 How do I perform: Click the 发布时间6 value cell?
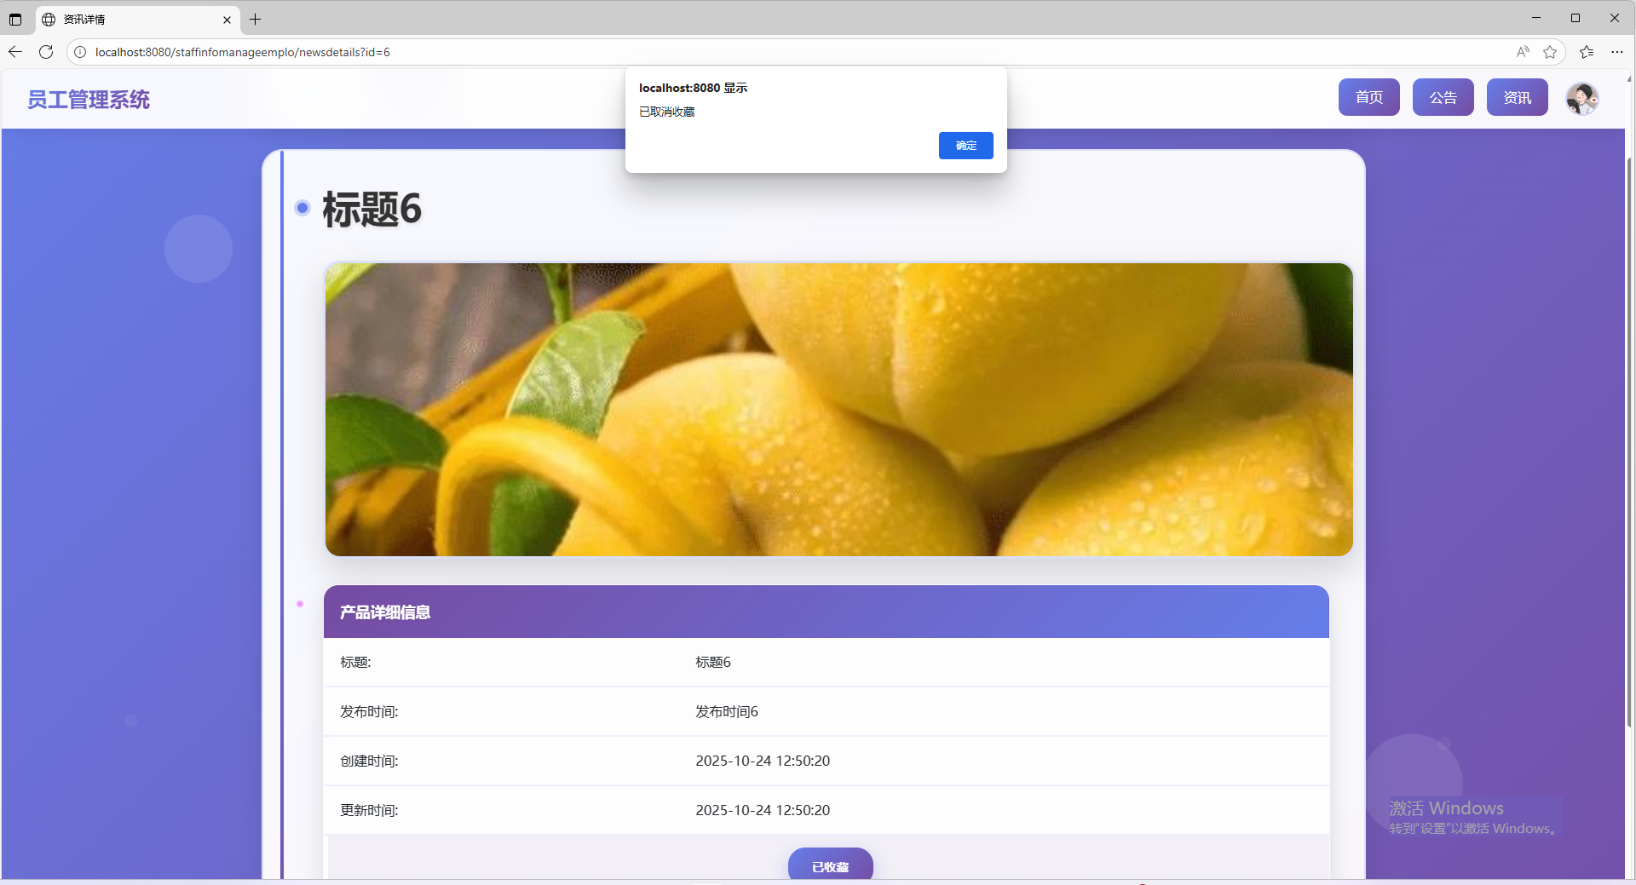click(726, 711)
